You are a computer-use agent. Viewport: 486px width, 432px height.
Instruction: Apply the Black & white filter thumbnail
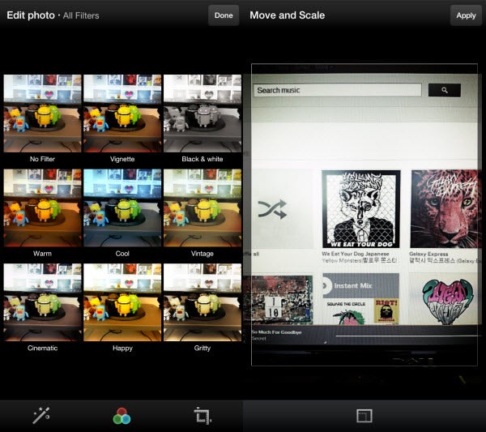pyautogui.click(x=202, y=113)
